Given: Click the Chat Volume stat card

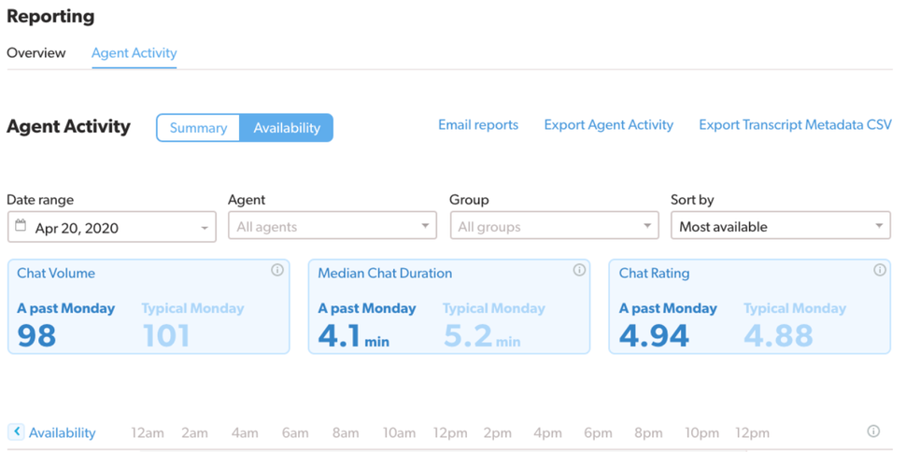Looking at the screenshot, I should coord(149,307).
